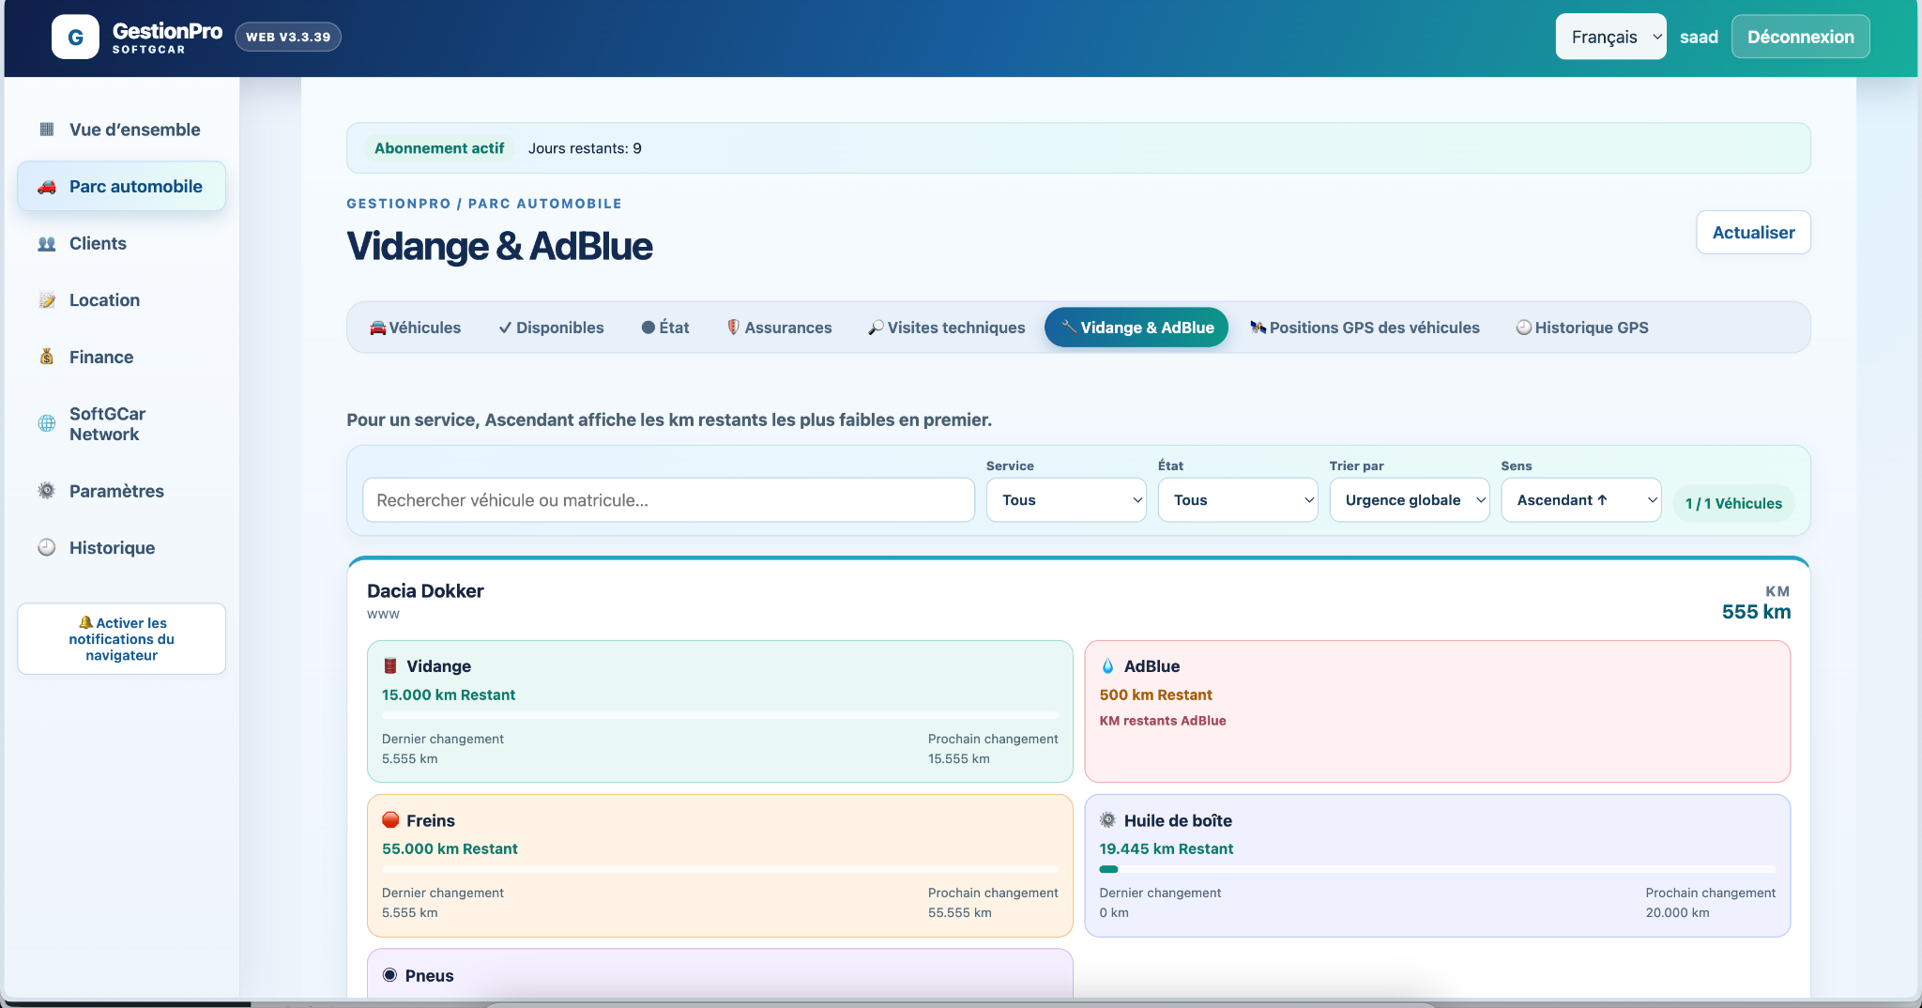Click the water drop icon in AdBlue card
The height and width of the screenshot is (1008, 1922).
[x=1107, y=666]
